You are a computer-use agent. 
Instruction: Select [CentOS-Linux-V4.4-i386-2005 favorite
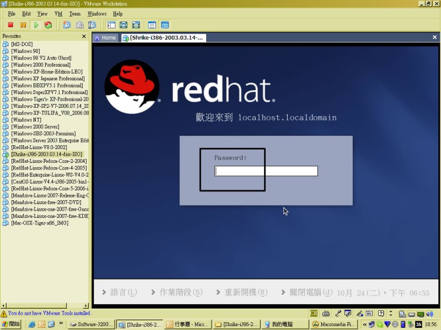coord(50,182)
